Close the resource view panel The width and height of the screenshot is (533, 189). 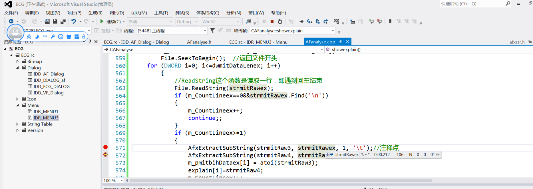[x=96, y=42]
